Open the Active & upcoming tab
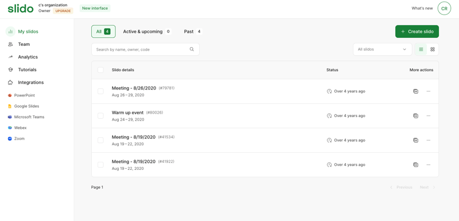The height and width of the screenshot is (221, 459). coord(147,32)
